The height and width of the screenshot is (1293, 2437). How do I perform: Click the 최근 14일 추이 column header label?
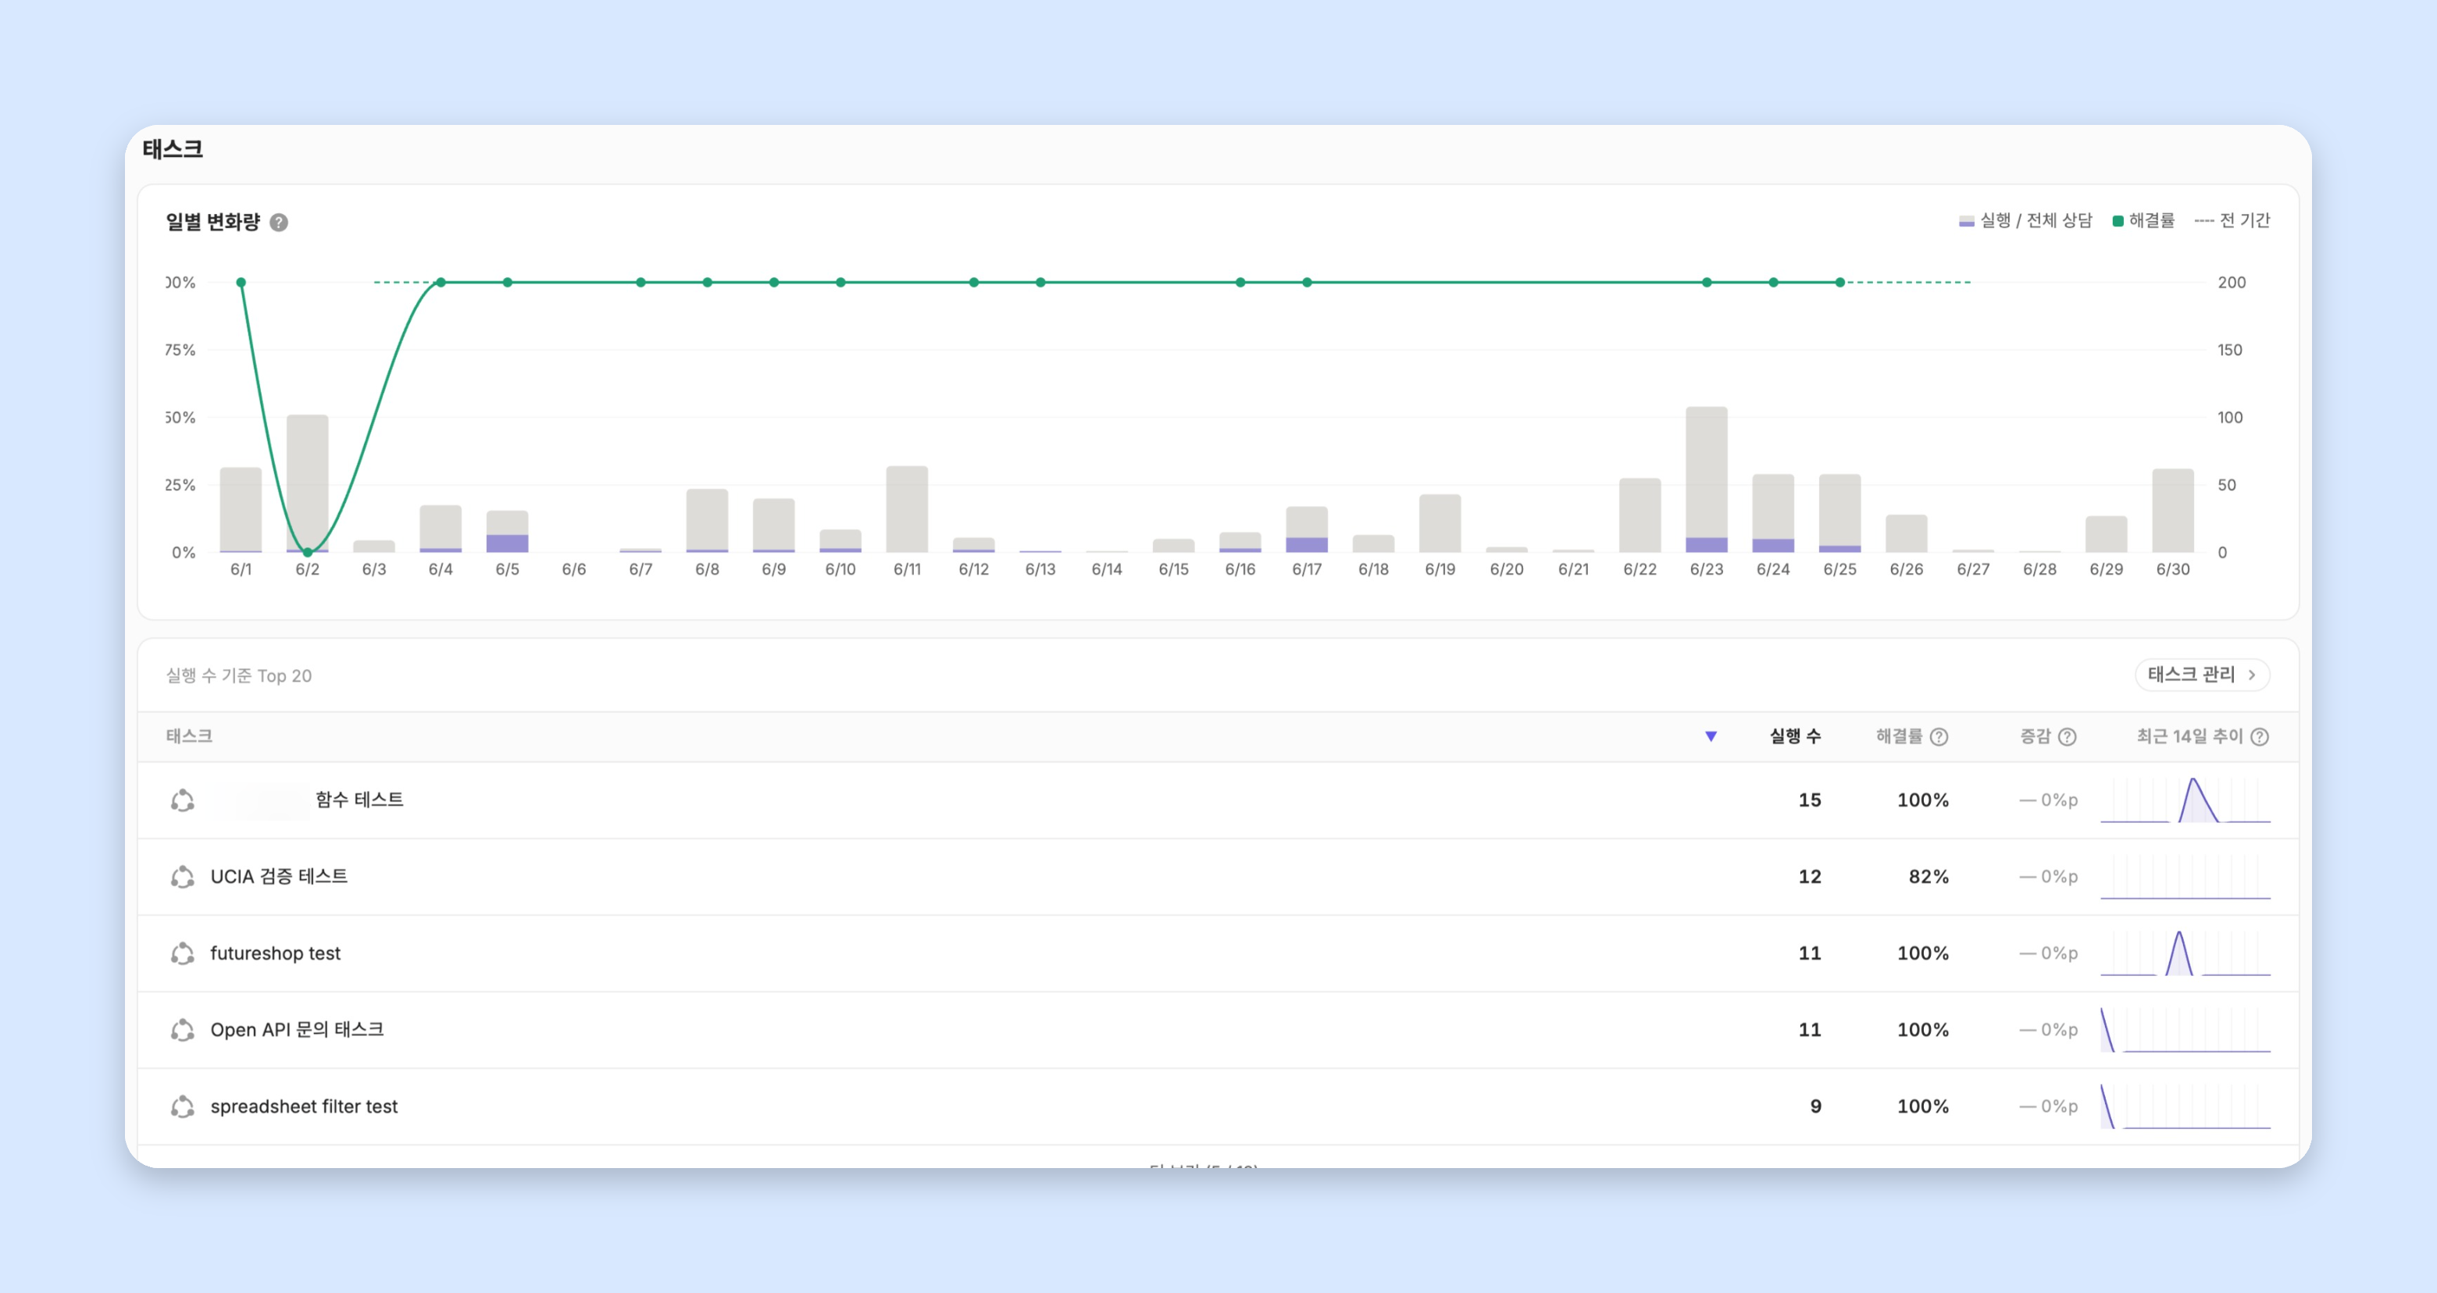click(x=2189, y=736)
